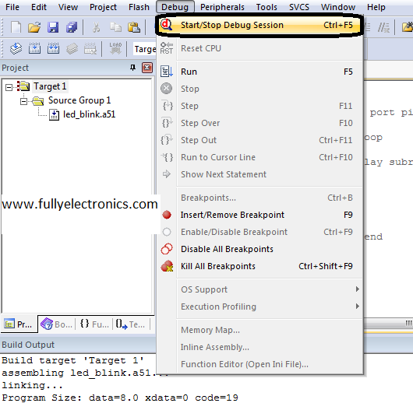This screenshot has width=413, height=403.
Task: Click the Open folder toolbar icon
Action: click(x=34, y=27)
